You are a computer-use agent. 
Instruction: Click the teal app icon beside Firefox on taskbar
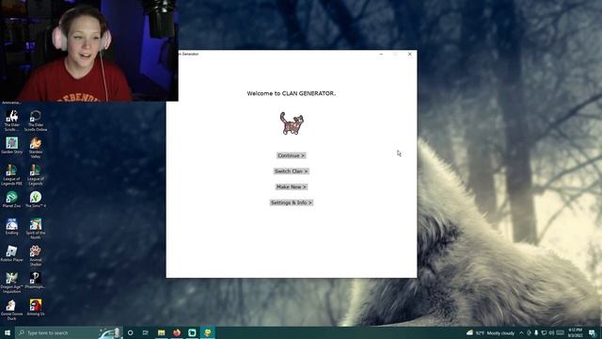(192, 332)
